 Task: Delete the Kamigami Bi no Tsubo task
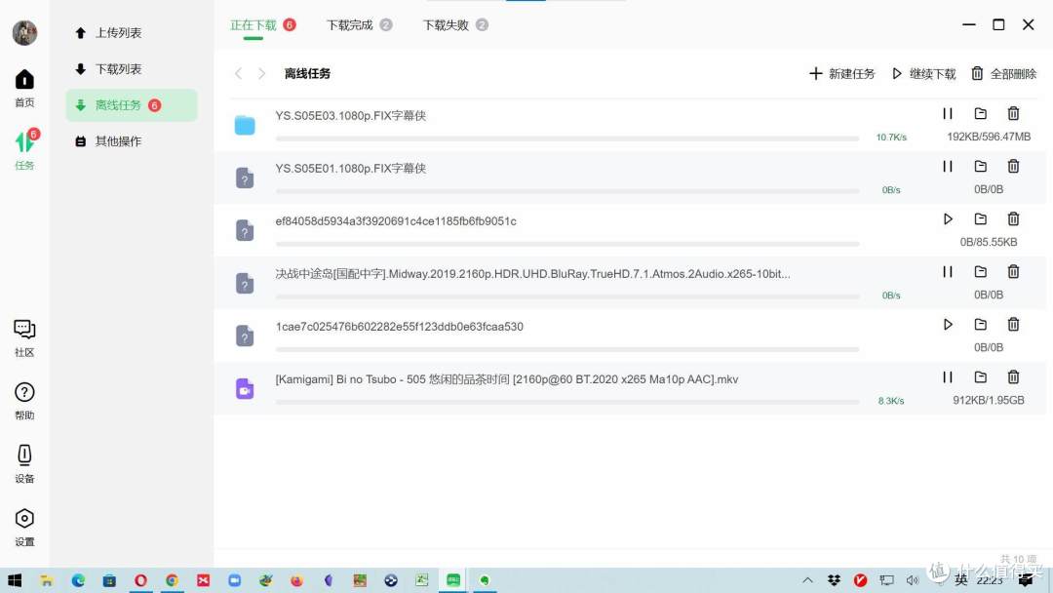1013,376
